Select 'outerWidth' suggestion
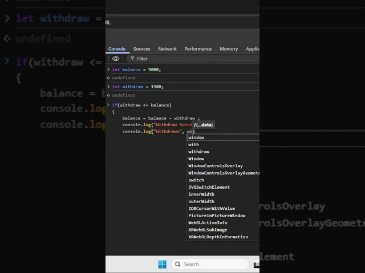Viewport: 365px width, 273px height. tap(223, 201)
